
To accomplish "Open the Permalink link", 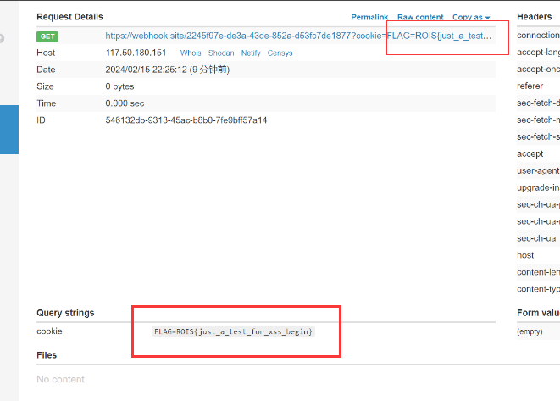I will point(369,17).
